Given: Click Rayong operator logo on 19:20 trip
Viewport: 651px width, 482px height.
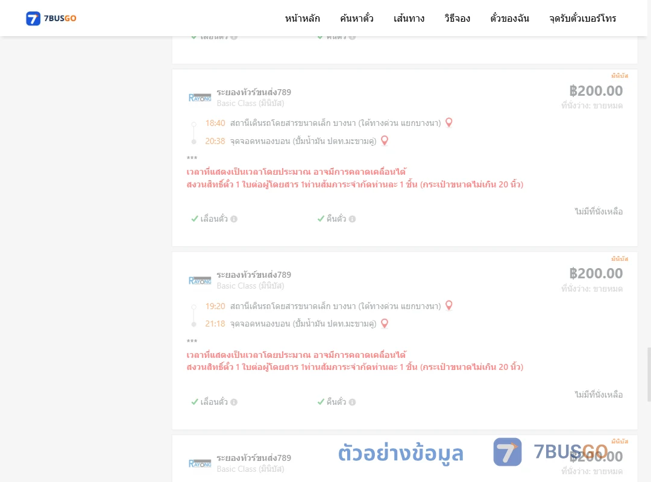Looking at the screenshot, I should (x=200, y=280).
